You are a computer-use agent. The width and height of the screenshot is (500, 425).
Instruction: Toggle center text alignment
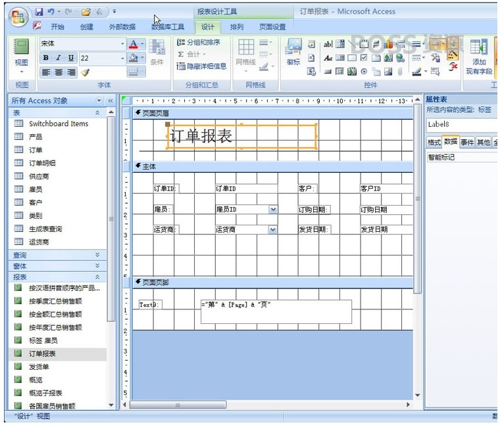tap(59, 72)
